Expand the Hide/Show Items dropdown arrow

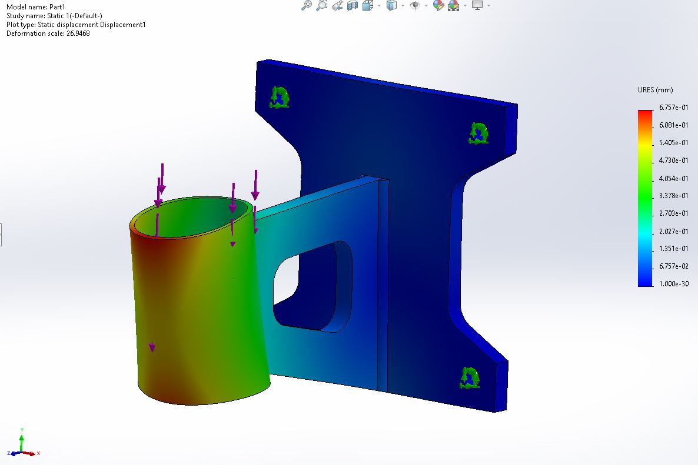[x=426, y=6]
